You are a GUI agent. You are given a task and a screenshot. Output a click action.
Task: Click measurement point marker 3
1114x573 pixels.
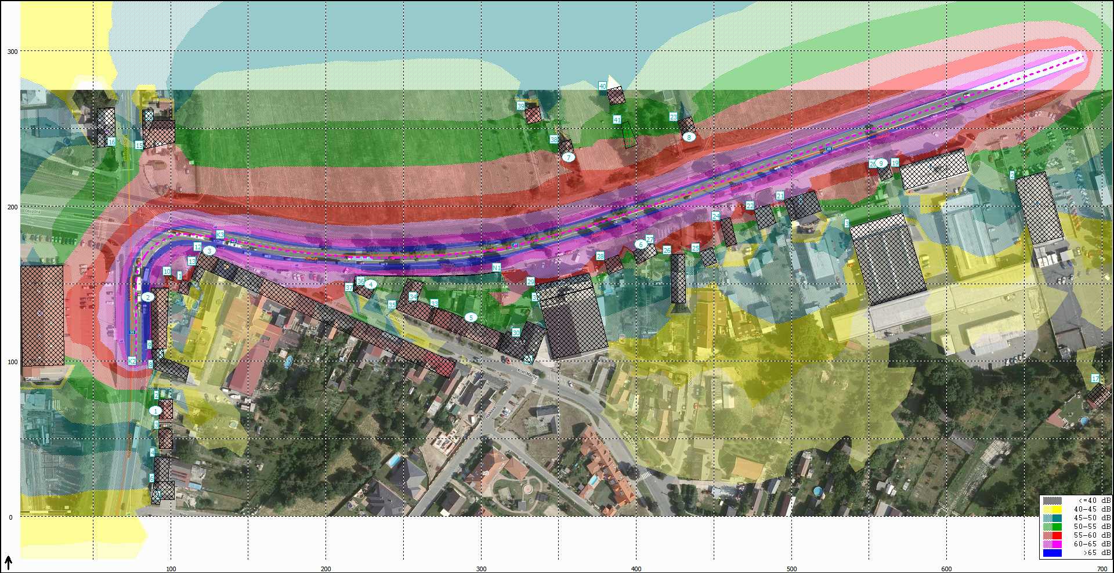click(209, 251)
